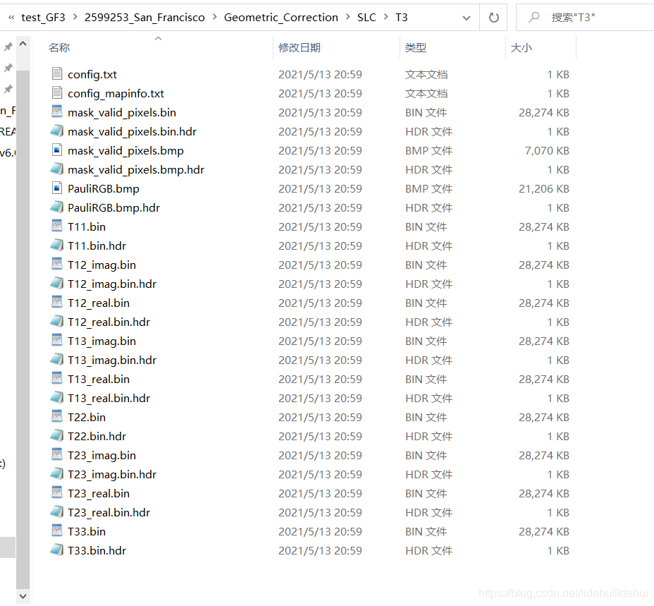Click the T23_imag.bin.hdr file icon

click(x=57, y=473)
